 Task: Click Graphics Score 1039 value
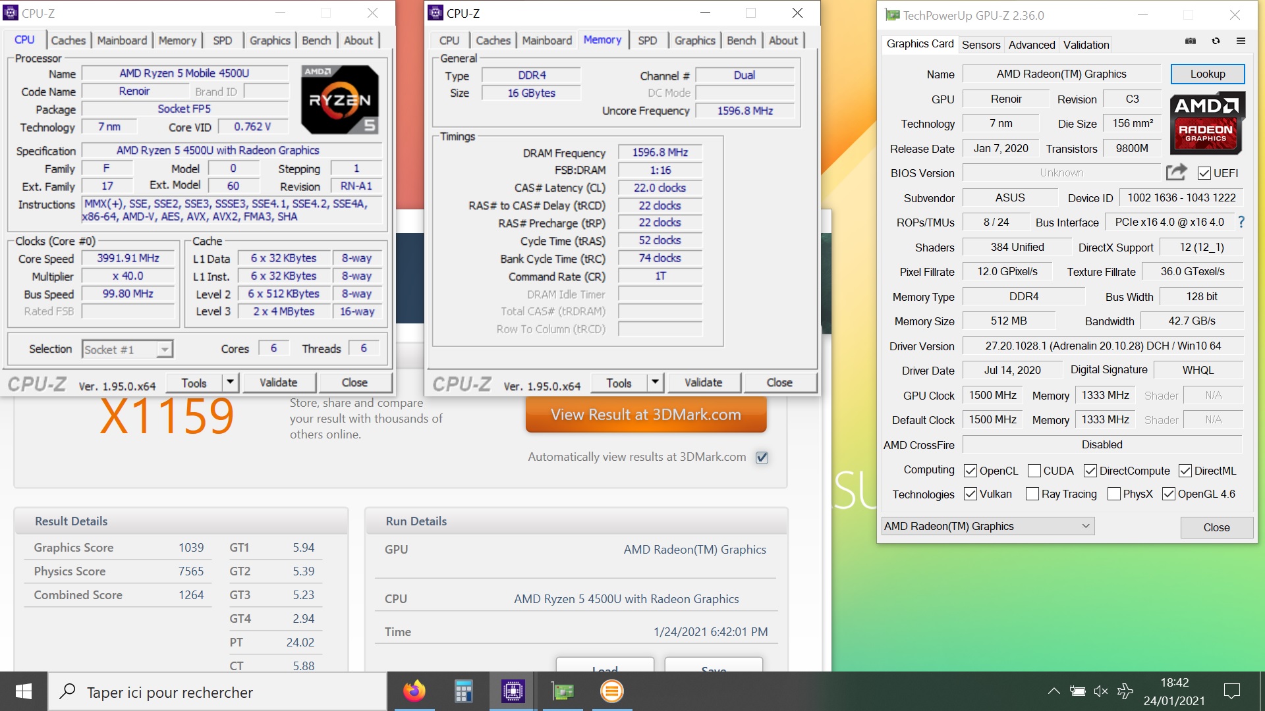pyautogui.click(x=191, y=548)
